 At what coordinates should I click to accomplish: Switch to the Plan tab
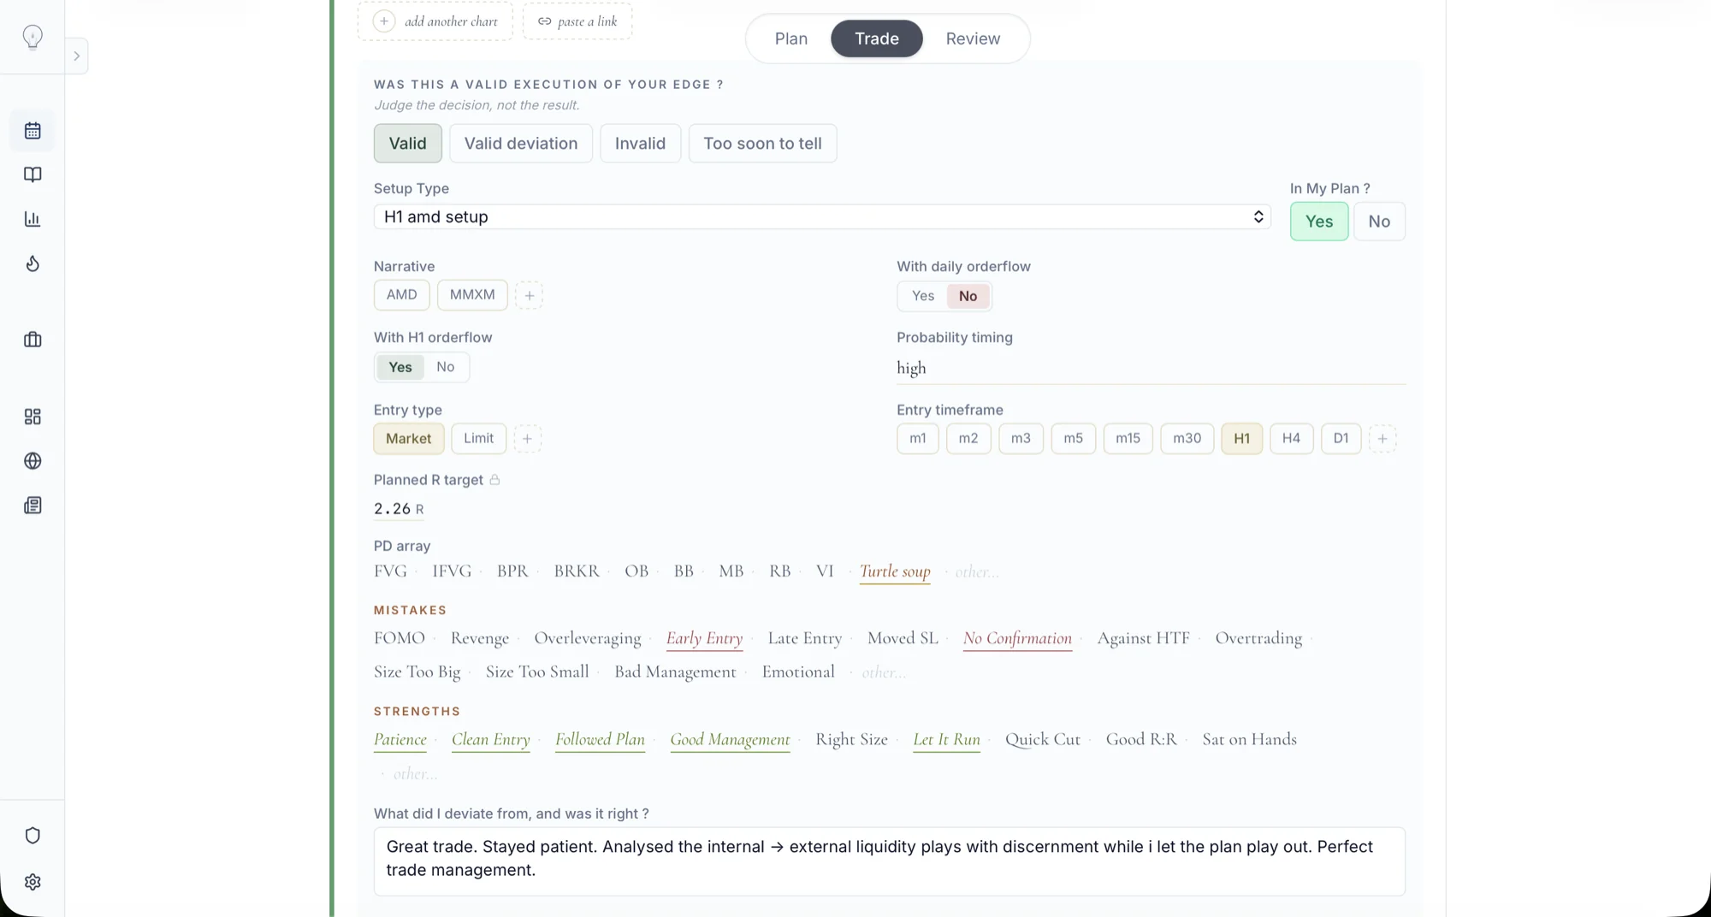coord(790,39)
